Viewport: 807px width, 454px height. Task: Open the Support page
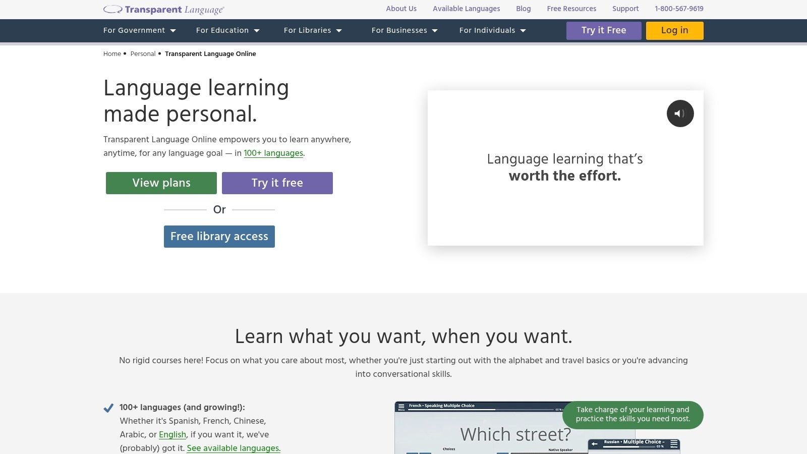point(625,9)
